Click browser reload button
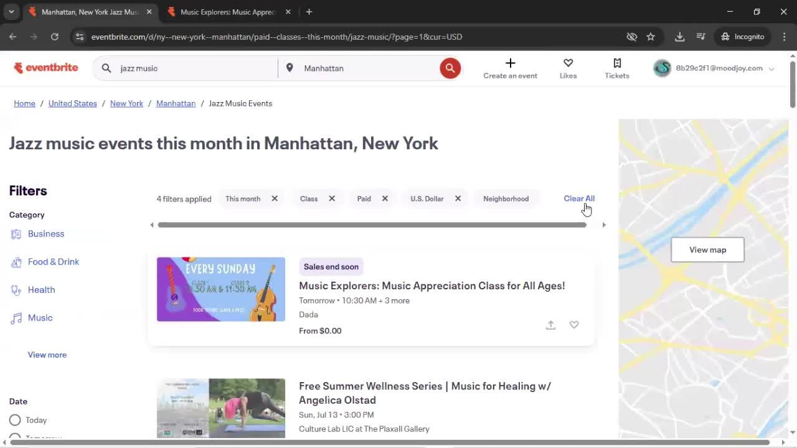 [x=55, y=37]
